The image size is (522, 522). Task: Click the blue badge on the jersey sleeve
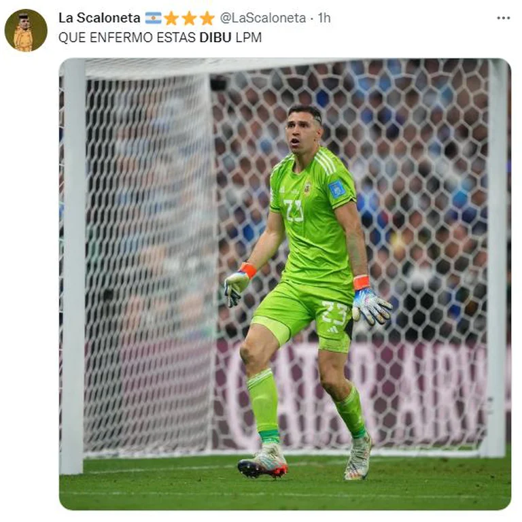click(336, 190)
